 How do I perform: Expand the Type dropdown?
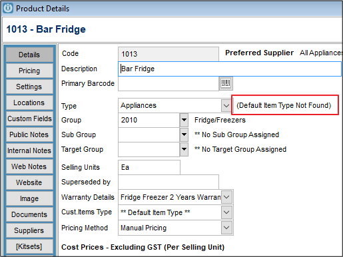226,105
